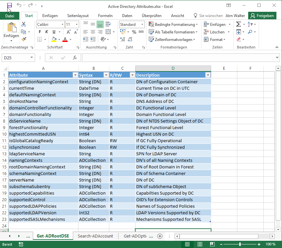Open the Attribute column filter dropdown
The width and height of the screenshot is (282, 248).
tap(75, 75)
